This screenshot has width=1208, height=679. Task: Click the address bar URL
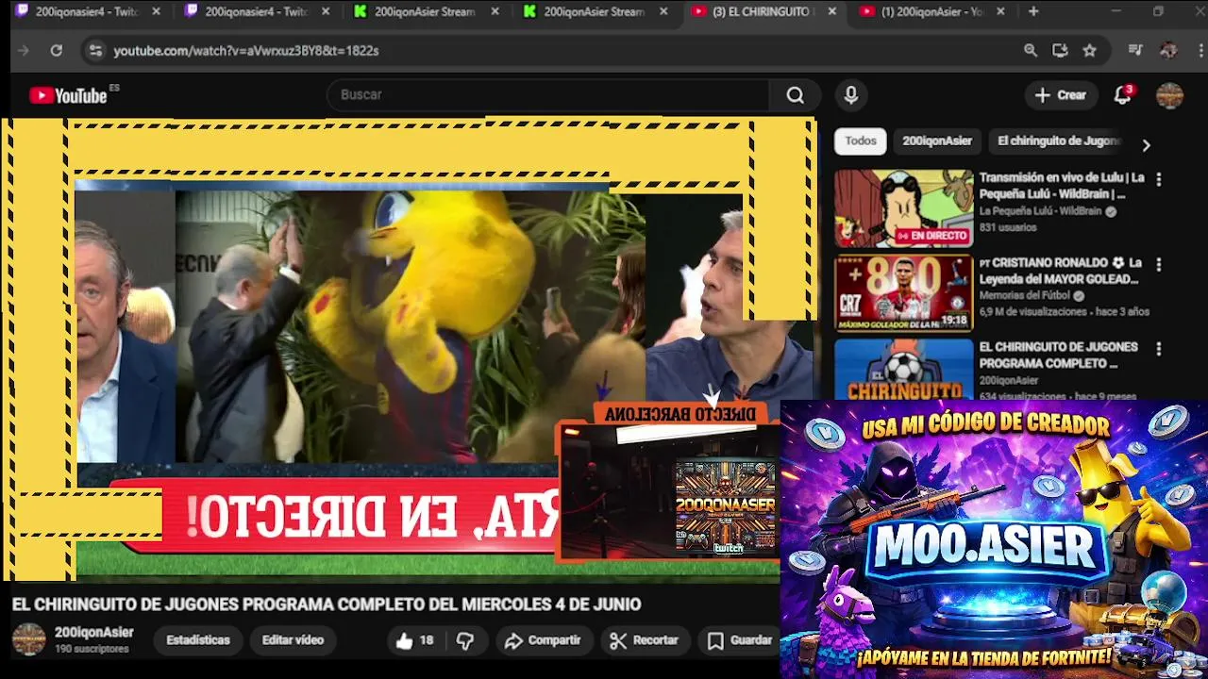246,51
